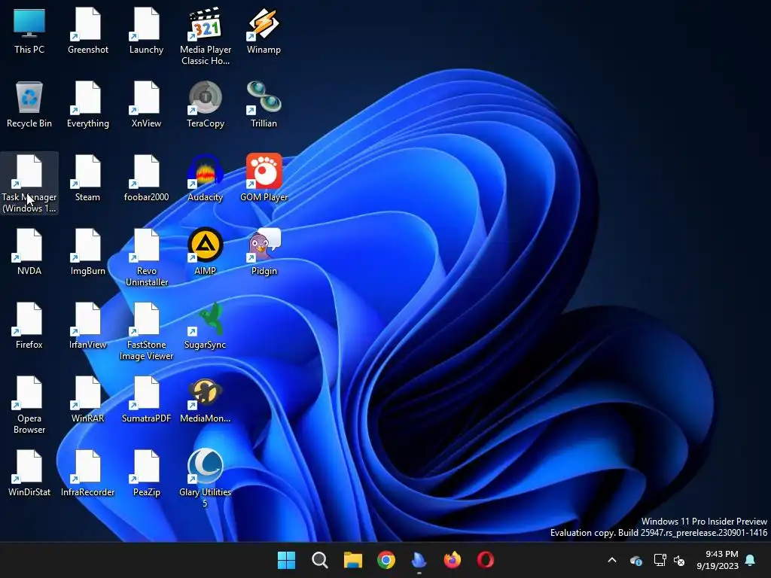Open the OneDrive tray icon
Image resolution: width=771 pixels, height=578 pixels.
635,560
